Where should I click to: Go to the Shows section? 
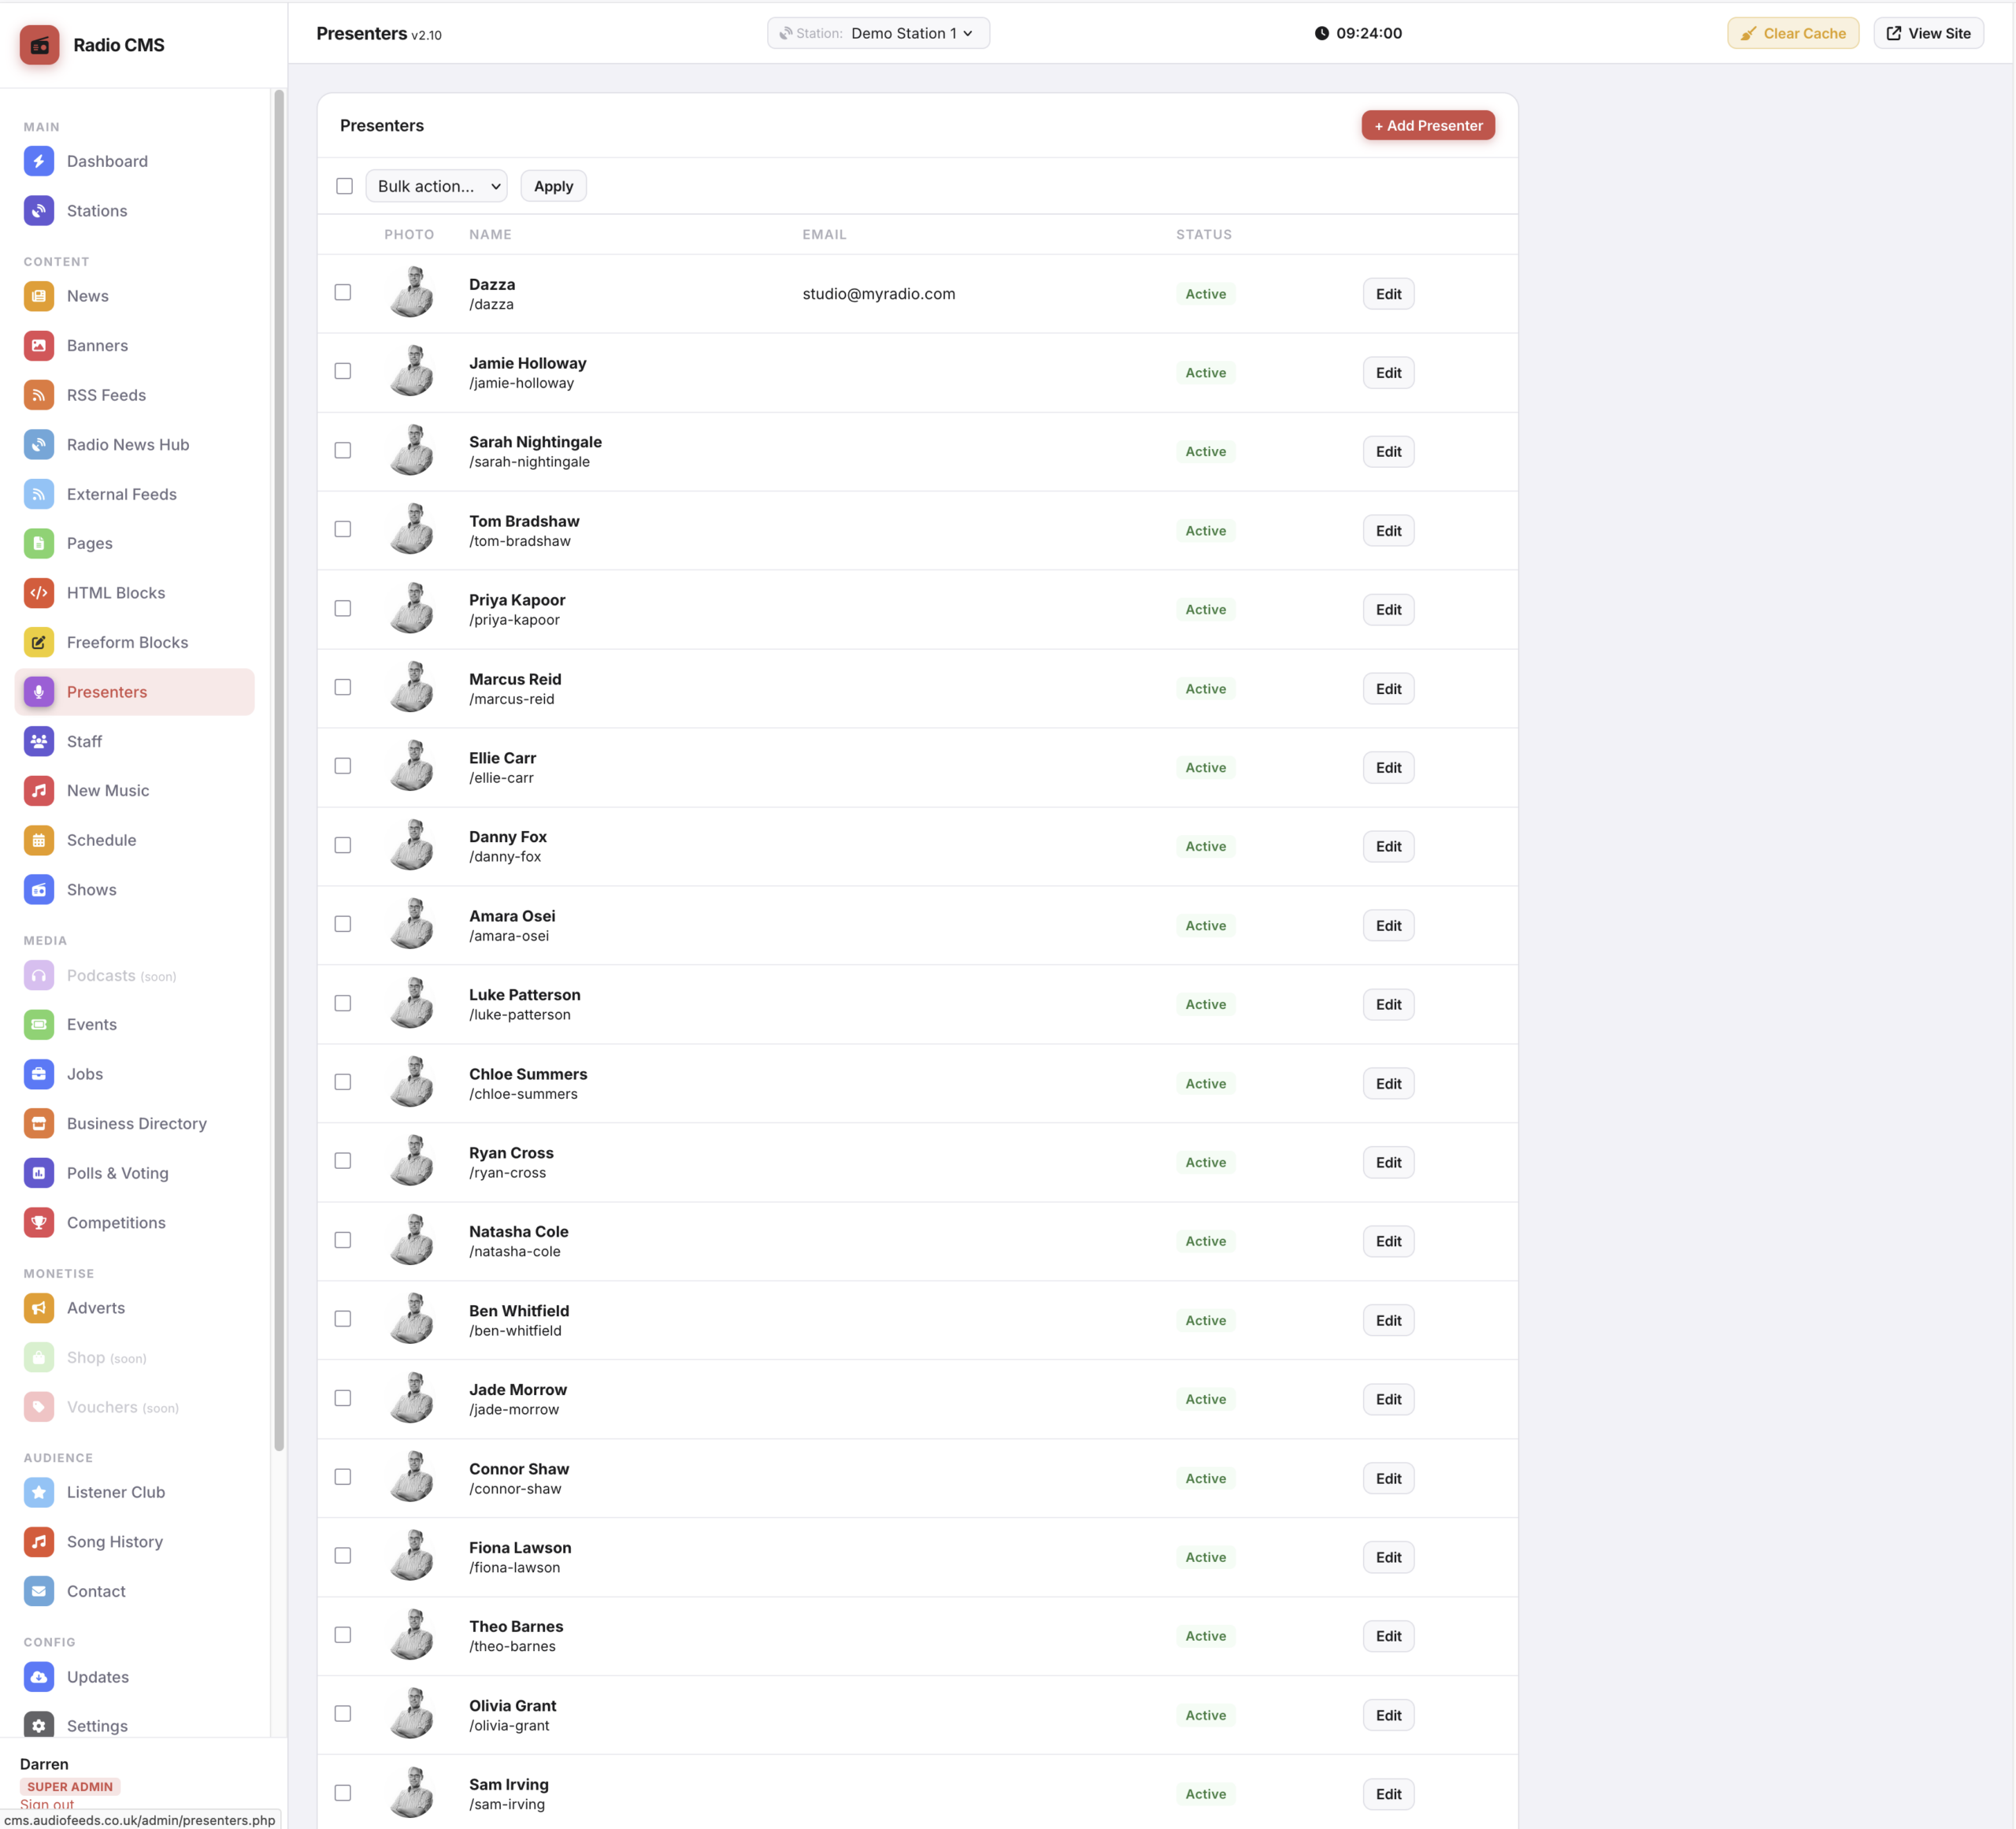[91, 890]
